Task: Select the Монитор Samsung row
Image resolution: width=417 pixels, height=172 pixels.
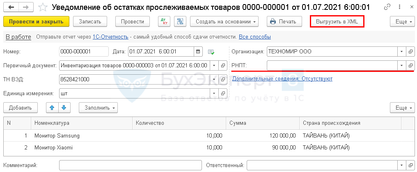Action: (x=208, y=136)
